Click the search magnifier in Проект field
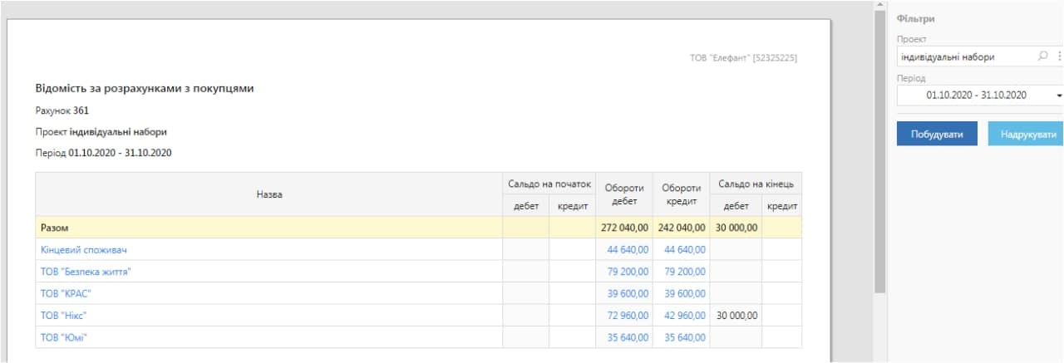 (x=1043, y=57)
